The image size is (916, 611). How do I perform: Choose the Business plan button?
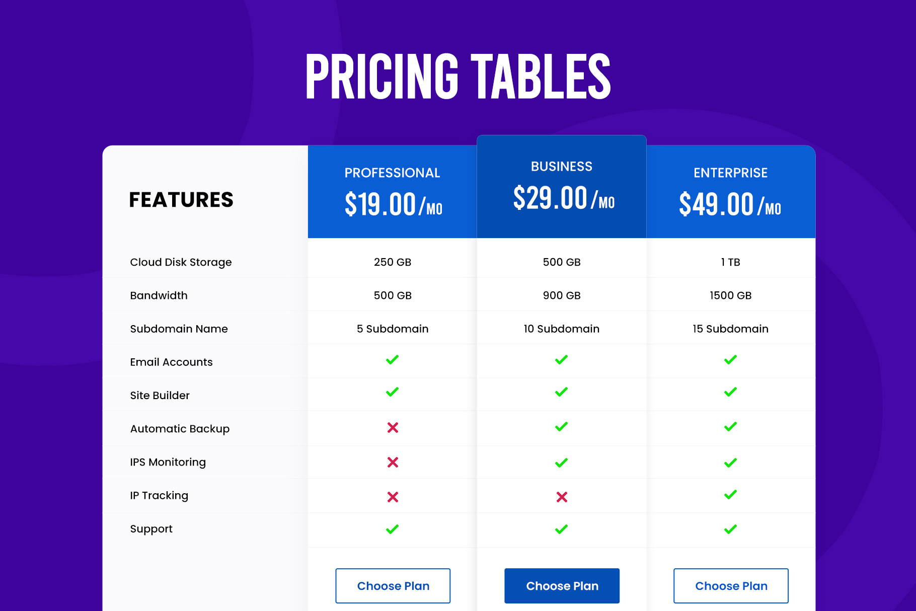(562, 586)
